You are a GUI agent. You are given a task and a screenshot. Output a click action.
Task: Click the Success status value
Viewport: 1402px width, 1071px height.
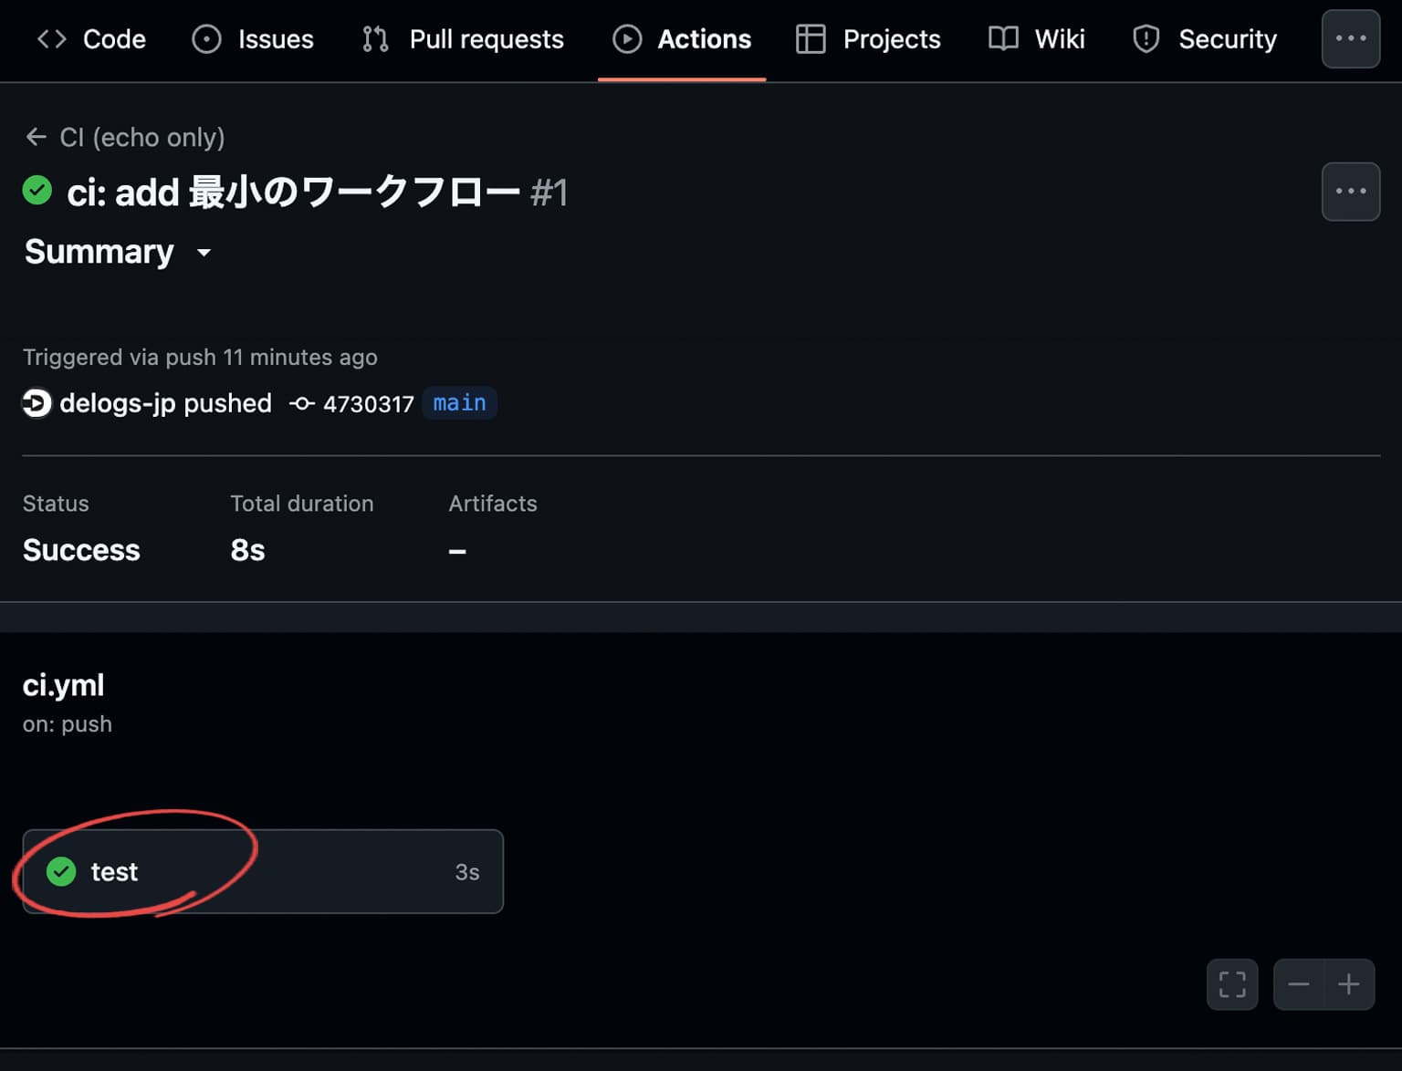(81, 550)
